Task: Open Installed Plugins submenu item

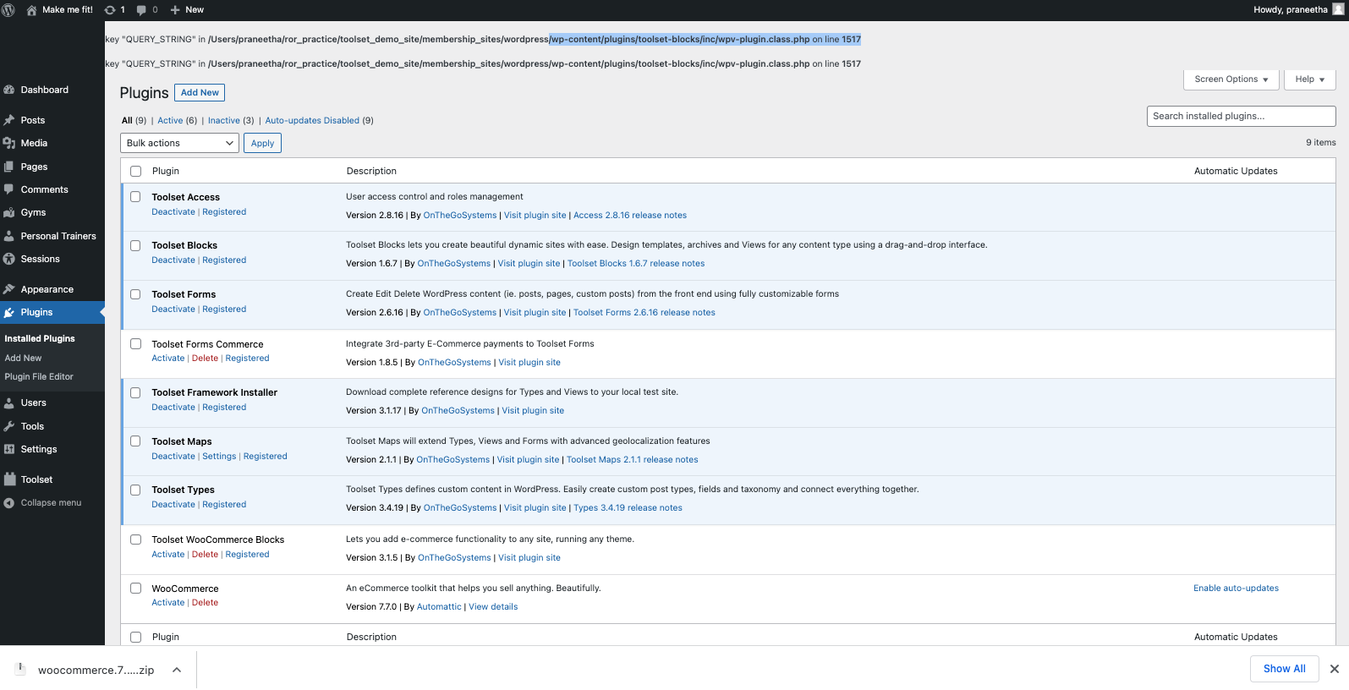Action: (40, 338)
